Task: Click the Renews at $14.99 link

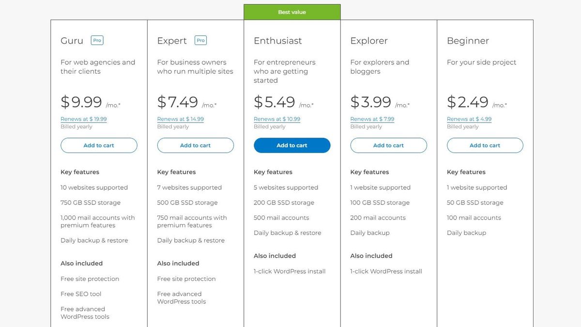Action: coord(180,119)
